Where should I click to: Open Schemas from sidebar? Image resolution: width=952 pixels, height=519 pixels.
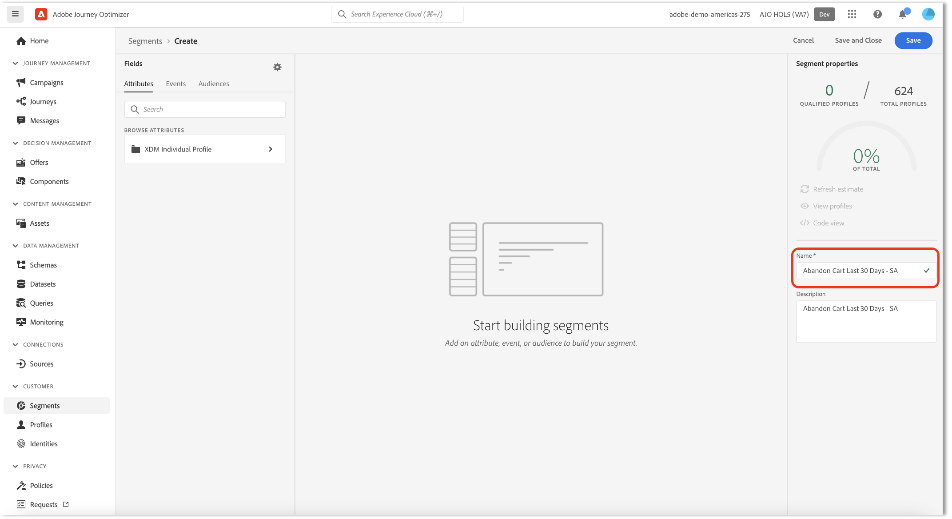pyautogui.click(x=36, y=265)
